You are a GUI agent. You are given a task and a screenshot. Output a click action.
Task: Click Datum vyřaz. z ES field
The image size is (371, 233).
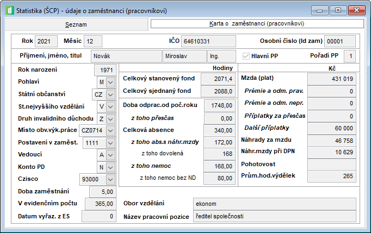click(99, 216)
